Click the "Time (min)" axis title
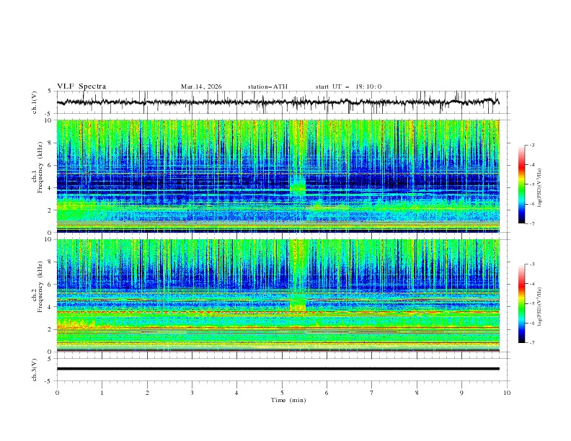571x441 pixels. (x=288, y=400)
